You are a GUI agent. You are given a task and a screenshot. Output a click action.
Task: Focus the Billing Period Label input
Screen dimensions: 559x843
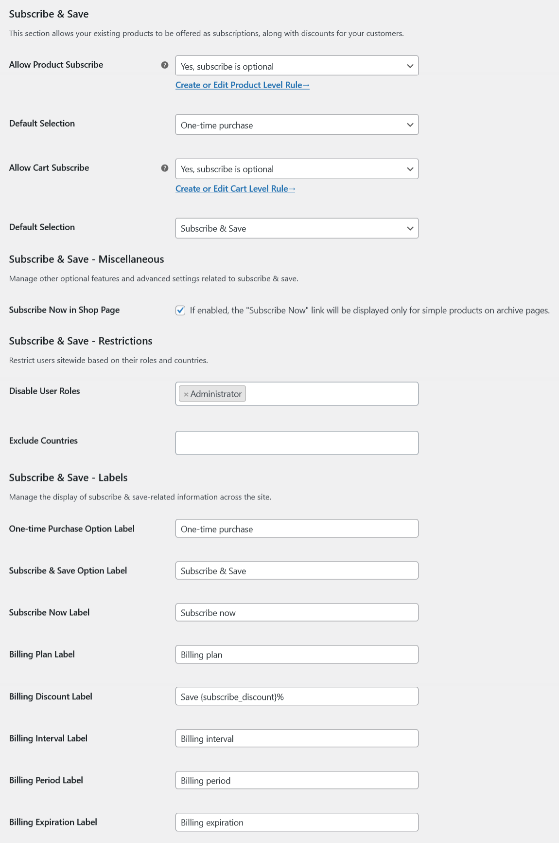click(297, 780)
